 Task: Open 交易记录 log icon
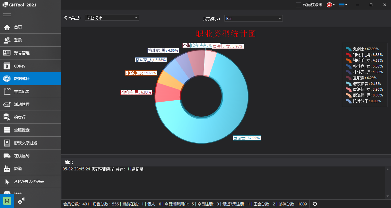pyautogui.click(x=7, y=92)
